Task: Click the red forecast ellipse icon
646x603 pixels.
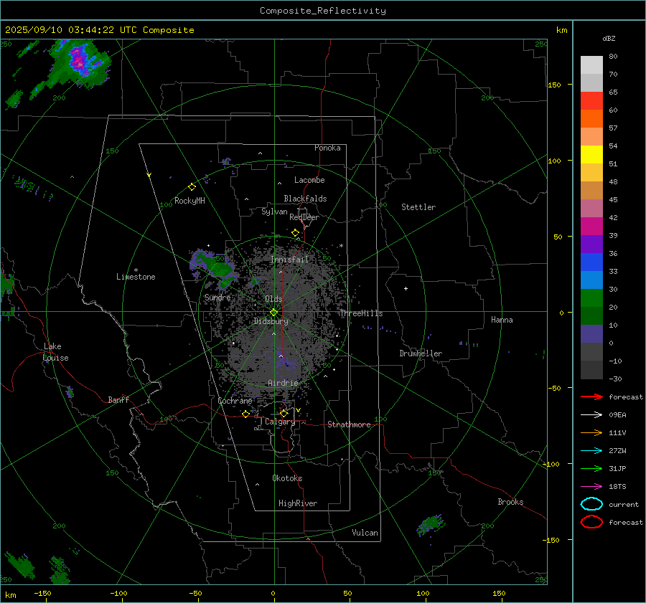Action: coord(591,522)
